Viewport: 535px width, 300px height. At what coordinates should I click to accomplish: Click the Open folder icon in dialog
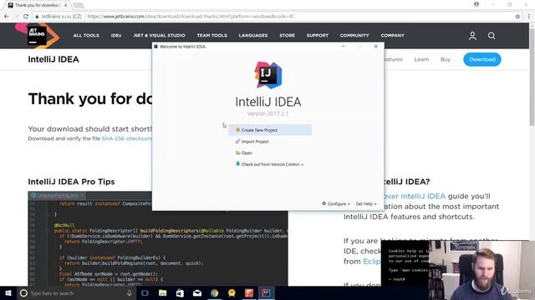tap(237, 152)
